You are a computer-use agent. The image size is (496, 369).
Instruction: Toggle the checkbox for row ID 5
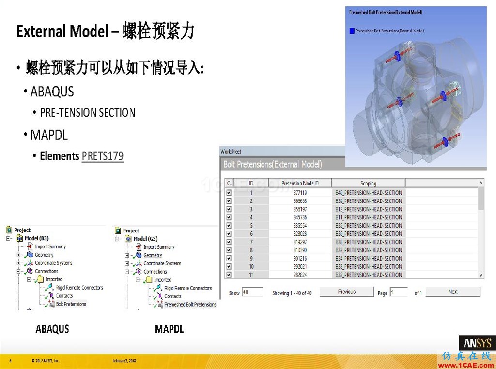(229, 226)
